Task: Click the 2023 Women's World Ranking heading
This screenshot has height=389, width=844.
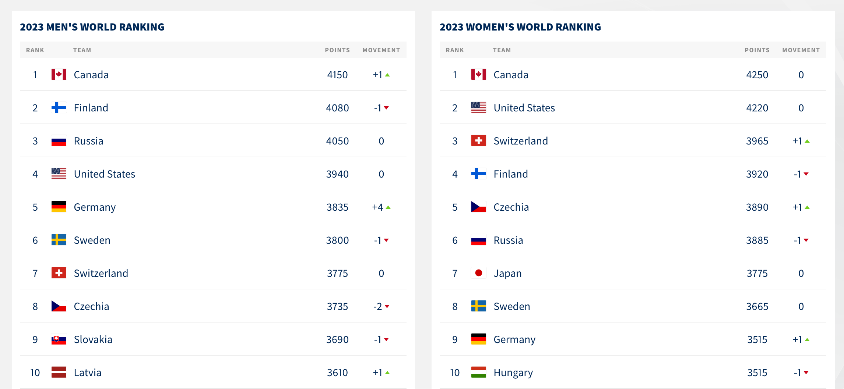Action: coord(520,27)
